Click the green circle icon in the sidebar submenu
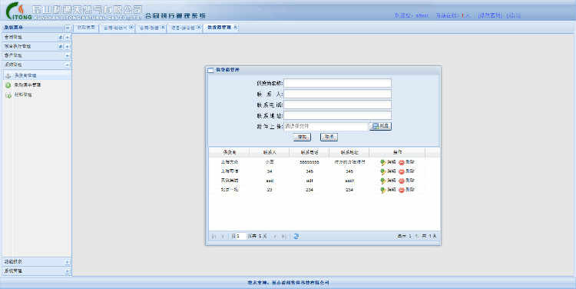 pos(8,85)
